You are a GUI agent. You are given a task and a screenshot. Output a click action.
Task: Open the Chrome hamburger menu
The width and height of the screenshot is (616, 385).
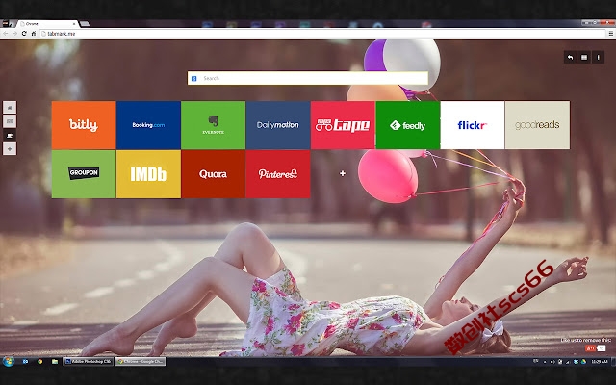click(611, 34)
